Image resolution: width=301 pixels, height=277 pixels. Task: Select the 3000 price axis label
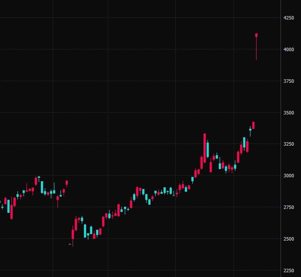coord(288,176)
